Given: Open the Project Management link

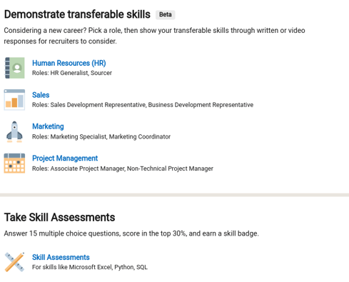Looking at the screenshot, I should [x=65, y=158].
